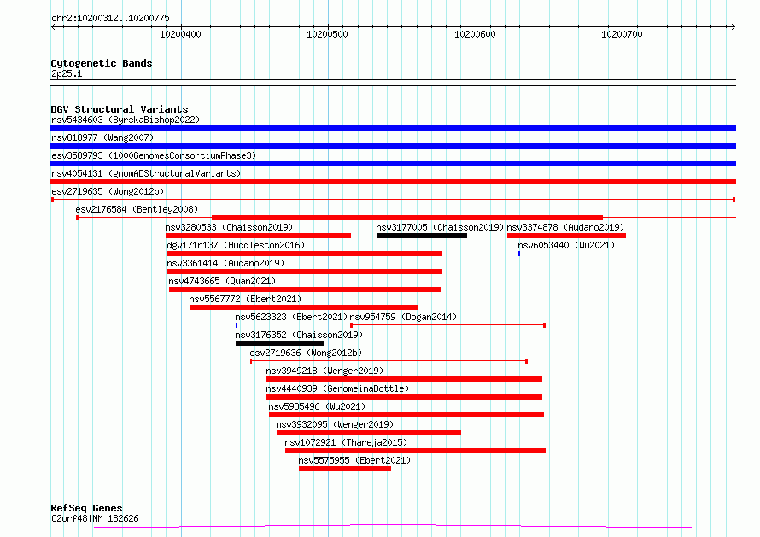Click the thick red bar of esv2176584
760x537 pixels.
click(407, 218)
